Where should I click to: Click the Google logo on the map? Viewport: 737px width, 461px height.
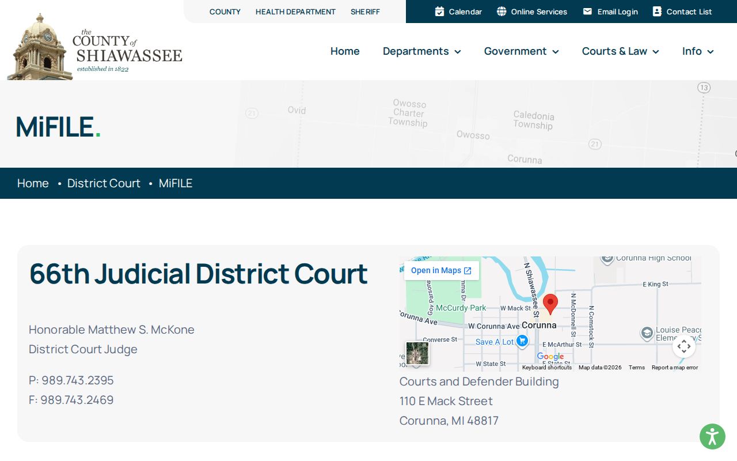pyautogui.click(x=550, y=357)
